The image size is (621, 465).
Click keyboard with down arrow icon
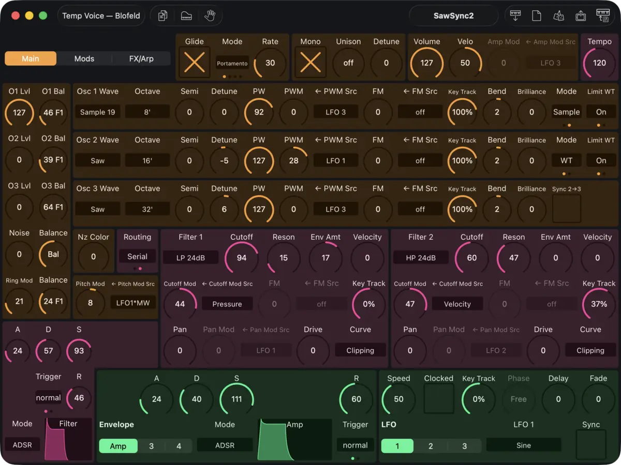(515, 16)
